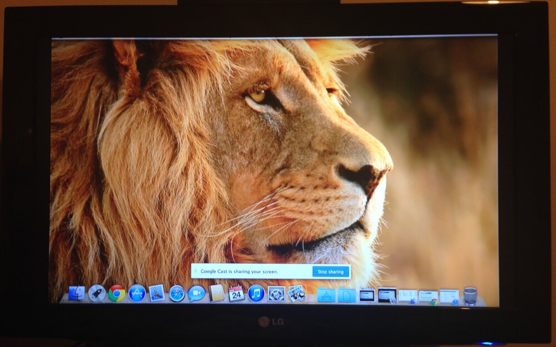Launch iTunes music note icon
This screenshot has width=556, height=347.
256,294
